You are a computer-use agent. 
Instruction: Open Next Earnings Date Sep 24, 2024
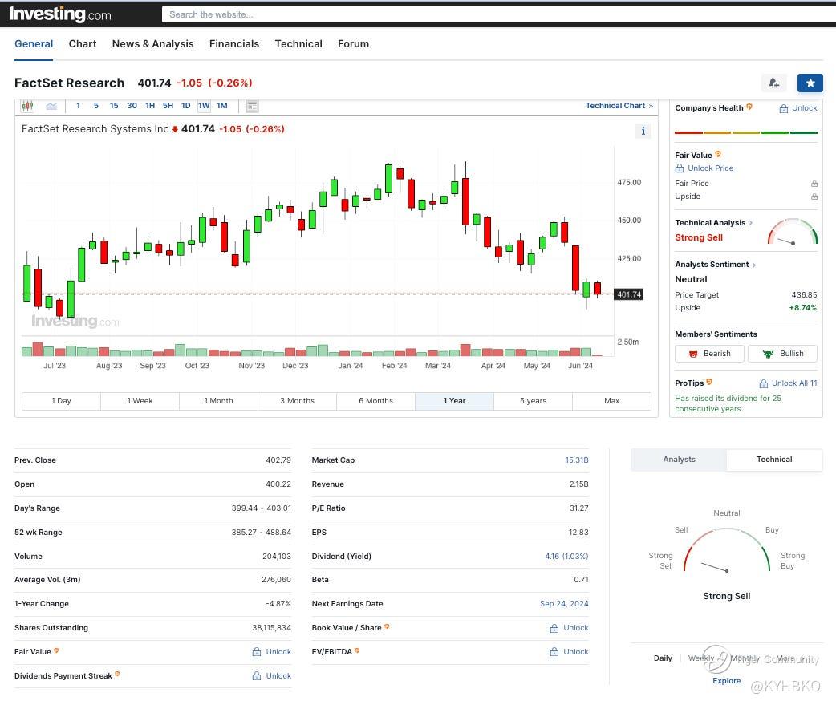[564, 604]
